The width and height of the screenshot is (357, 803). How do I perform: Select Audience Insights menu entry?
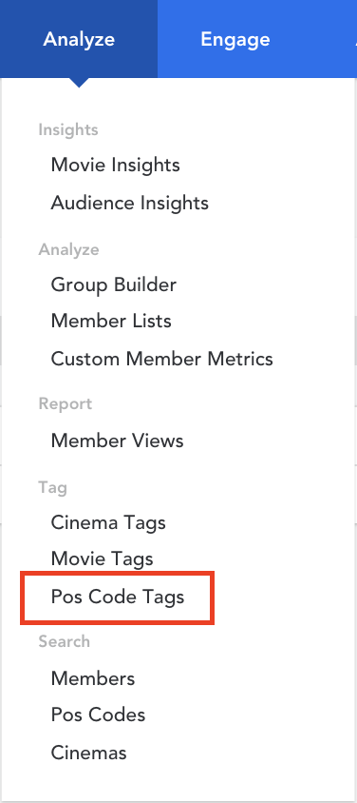[x=130, y=203]
